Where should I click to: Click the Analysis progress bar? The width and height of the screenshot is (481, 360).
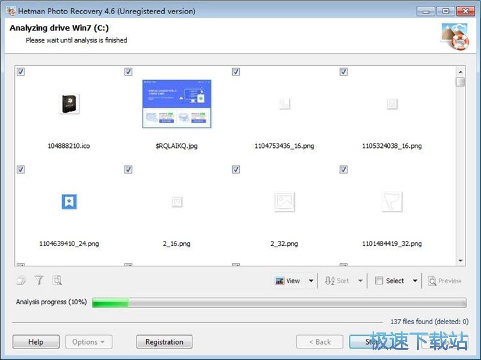pos(279,302)
